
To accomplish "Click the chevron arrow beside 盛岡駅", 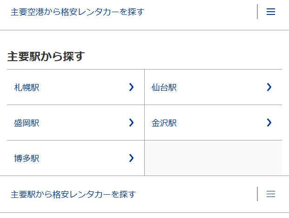I will click(x=131, y=122).
